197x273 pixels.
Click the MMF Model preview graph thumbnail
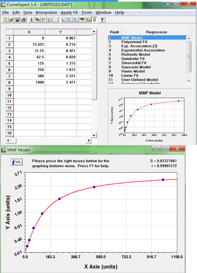(150, 117)
